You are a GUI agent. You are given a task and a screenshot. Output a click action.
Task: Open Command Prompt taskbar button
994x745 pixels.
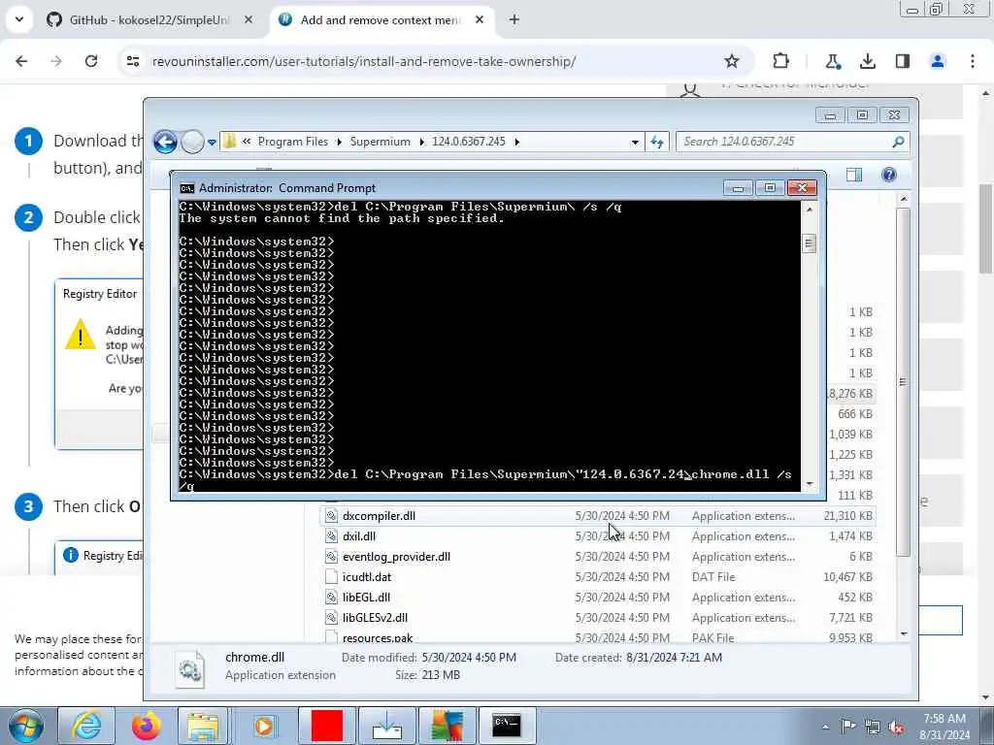pos(507,726)
